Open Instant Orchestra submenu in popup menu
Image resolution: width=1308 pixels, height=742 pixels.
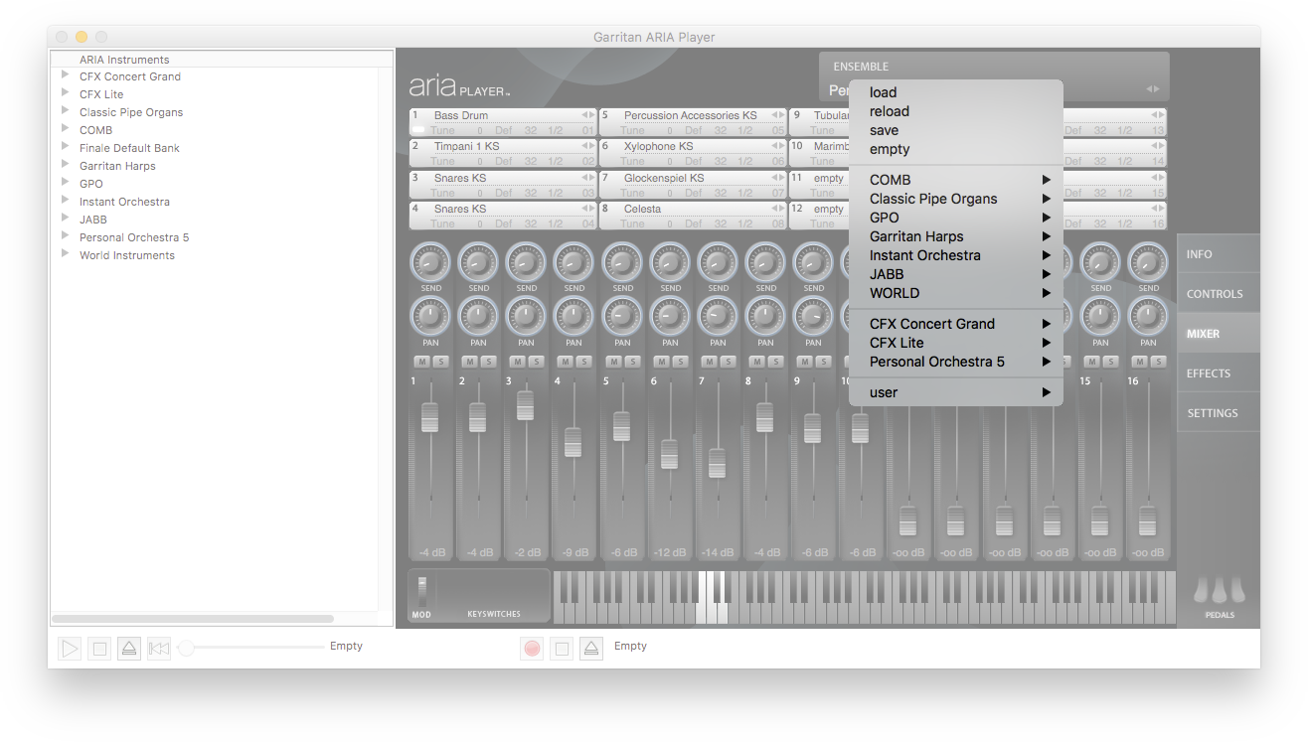click(956, 255)
